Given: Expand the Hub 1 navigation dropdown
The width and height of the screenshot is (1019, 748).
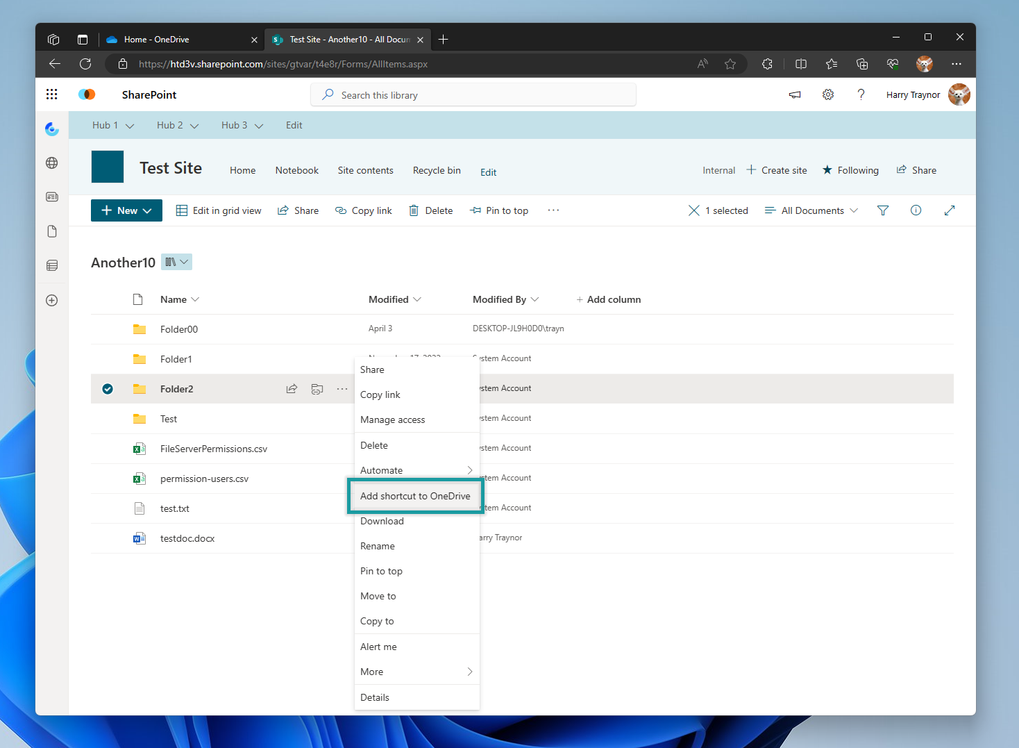Looking at the screenshot, I should [112, 125].
